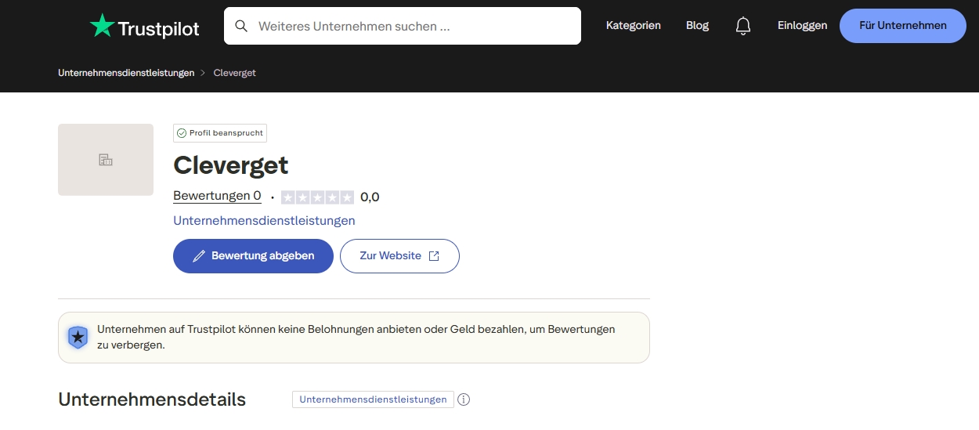Image resolution: width=979 pixels, height=430 pixels.
Task: Select the Unternehmensdienstleistungen tag chip
Action: click(x=373, y=399)
